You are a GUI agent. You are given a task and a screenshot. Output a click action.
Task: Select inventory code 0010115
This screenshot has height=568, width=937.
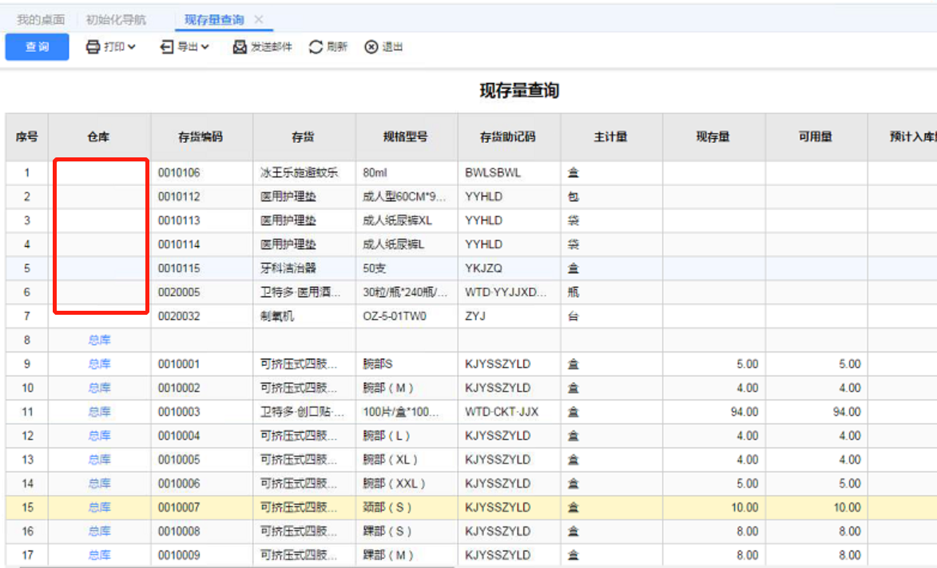179,268
